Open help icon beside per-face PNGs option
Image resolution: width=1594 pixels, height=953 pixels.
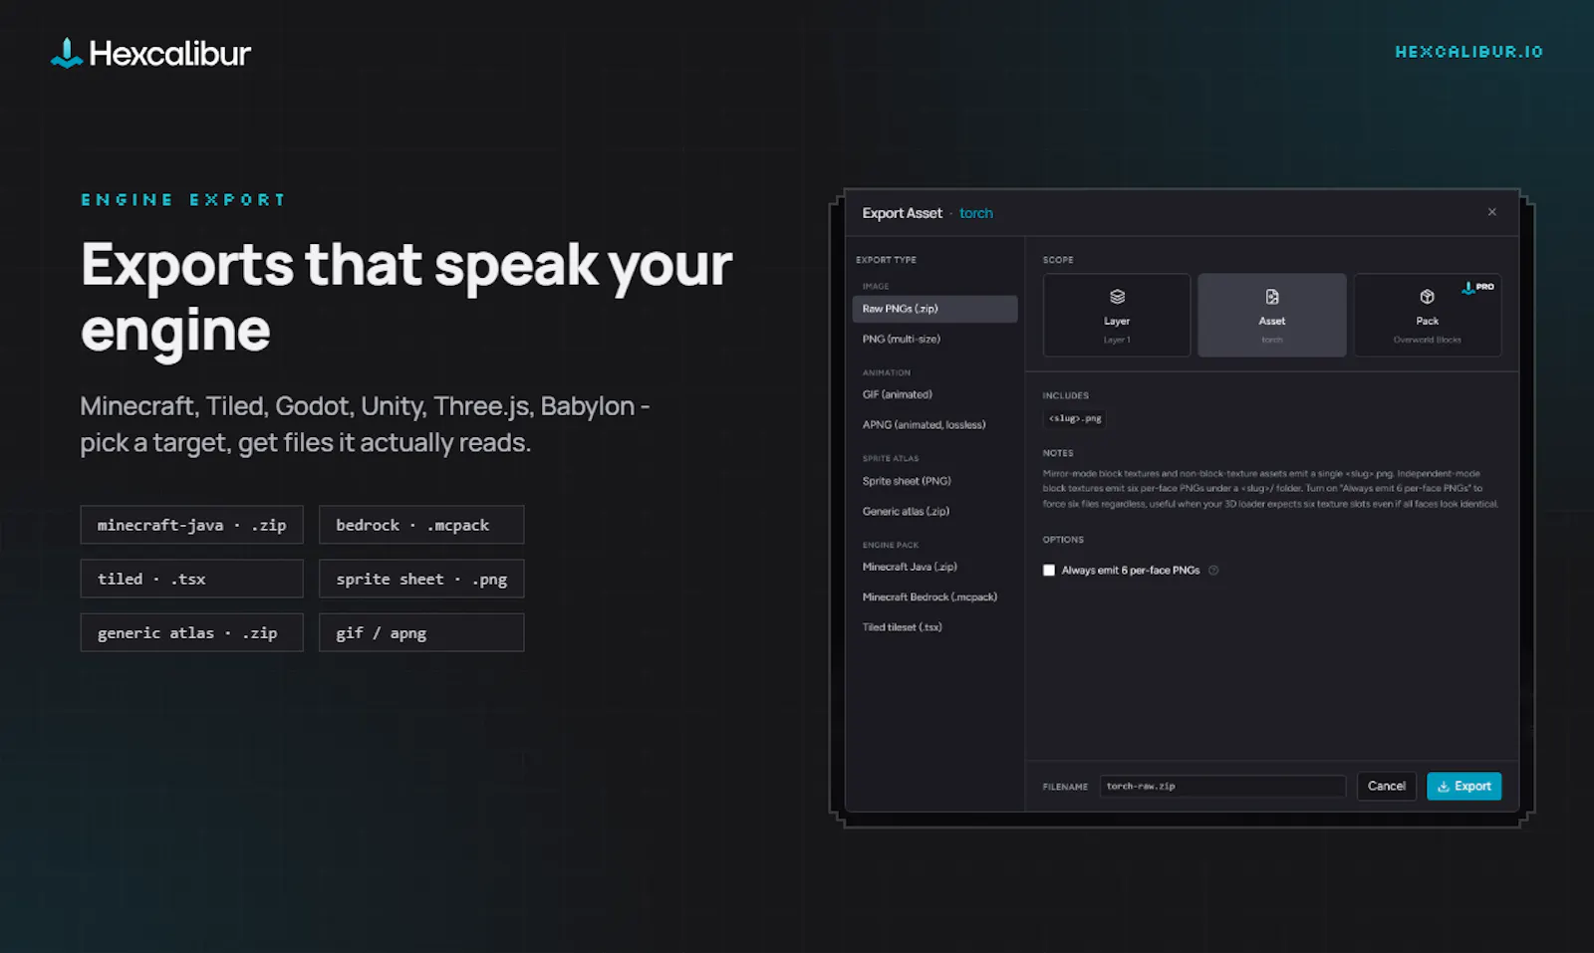coord(1213,571)
